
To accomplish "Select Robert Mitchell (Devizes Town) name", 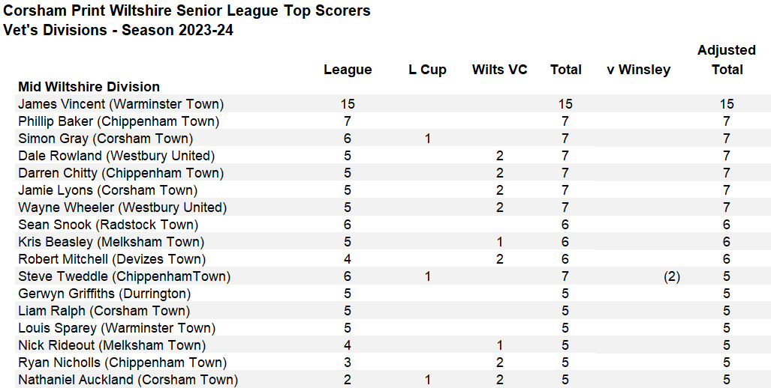I will click(x=111, y=259).
